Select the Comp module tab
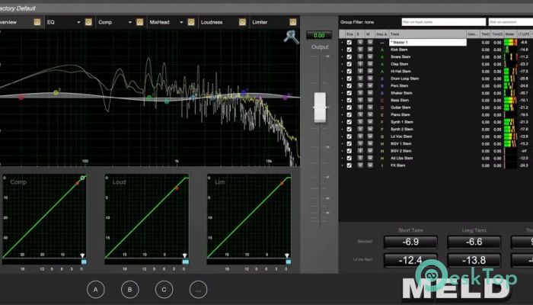 pos(110,23)
